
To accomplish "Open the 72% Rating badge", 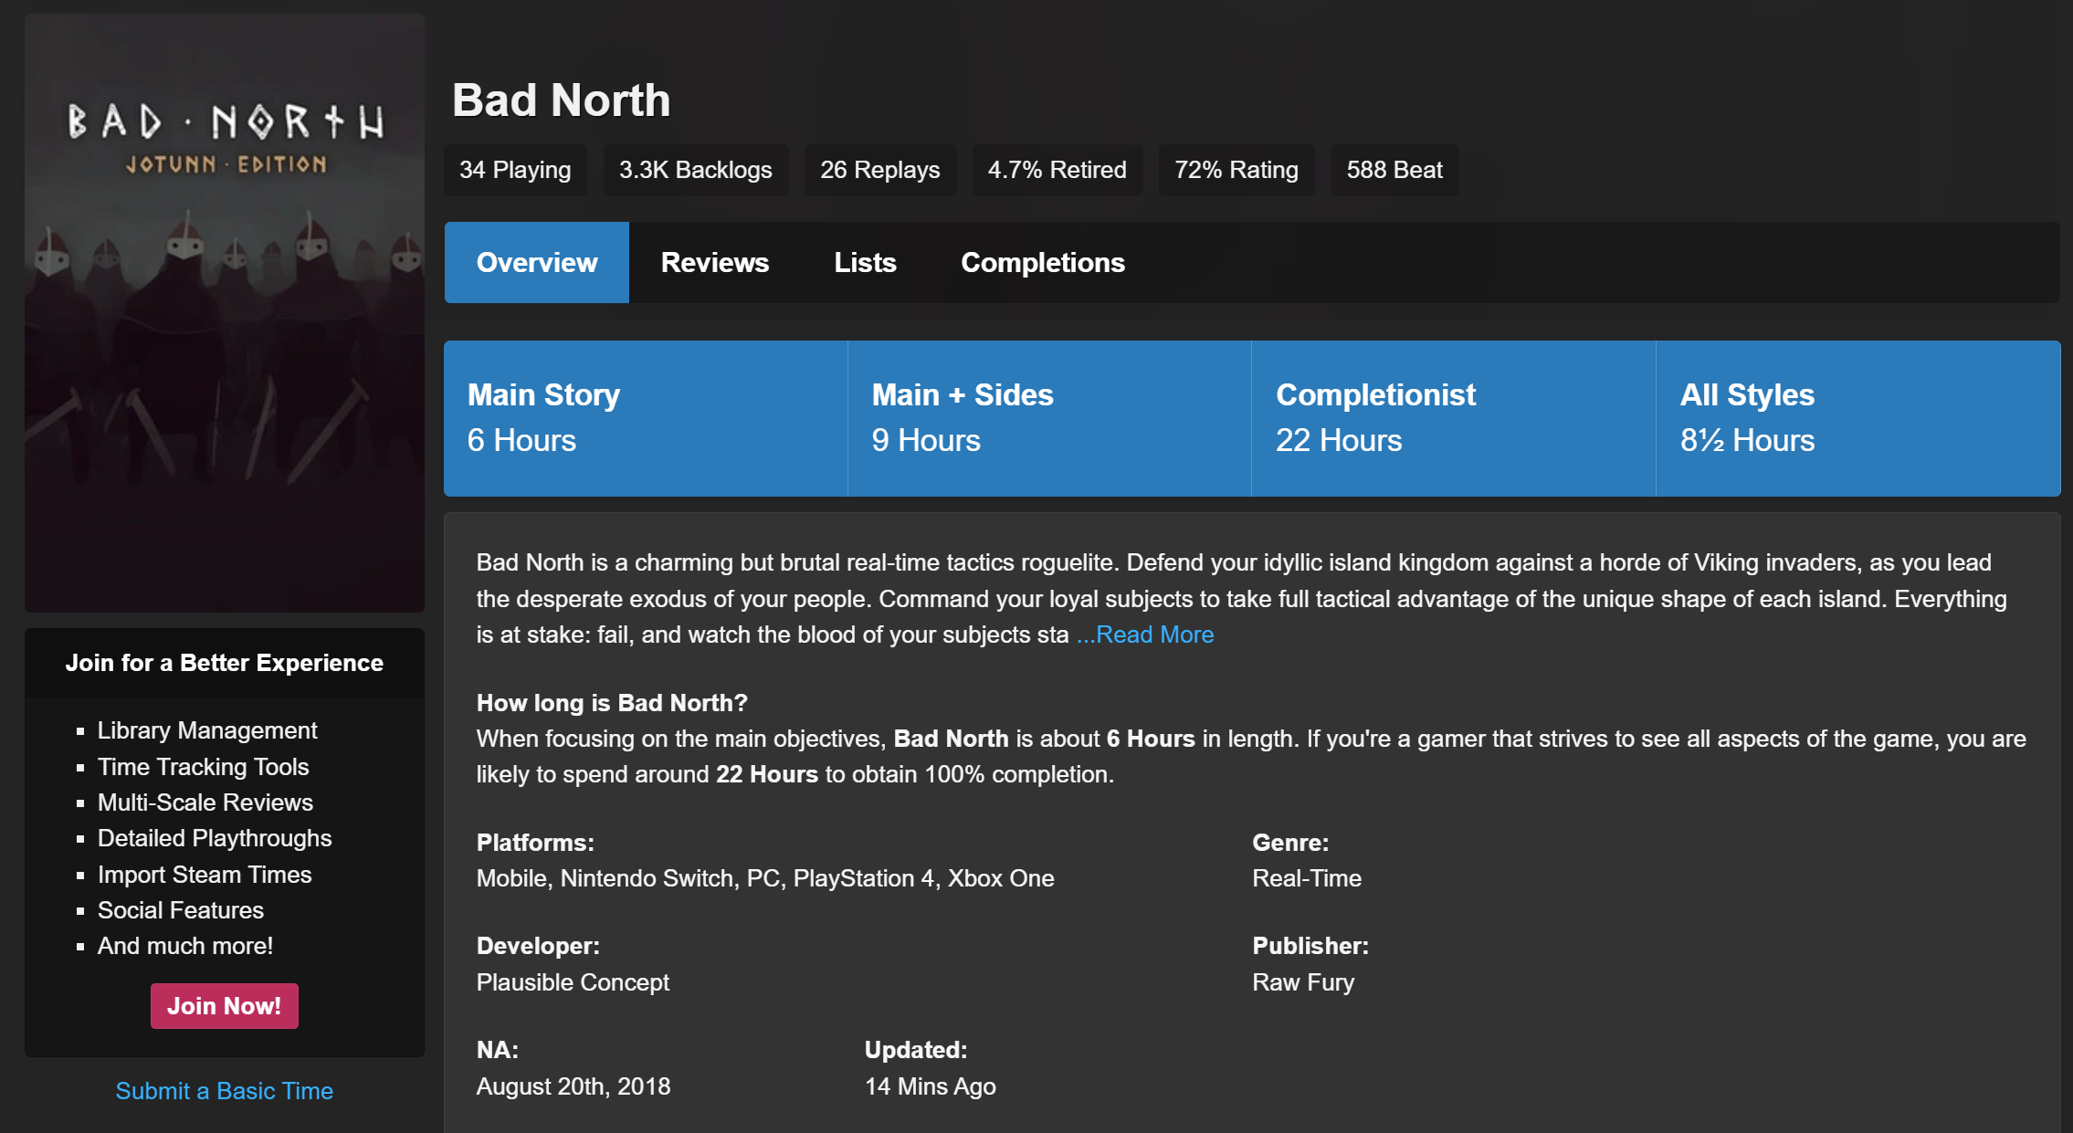I will [x=1236, y=170].
